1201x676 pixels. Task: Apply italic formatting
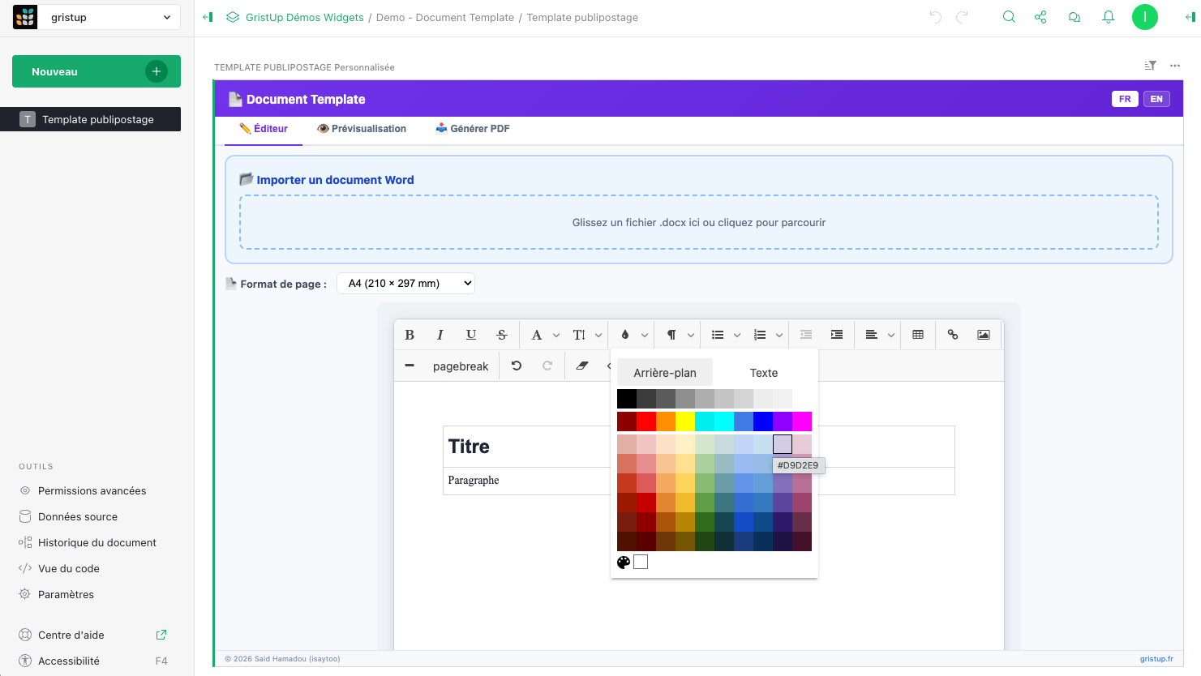pos(440,335)
